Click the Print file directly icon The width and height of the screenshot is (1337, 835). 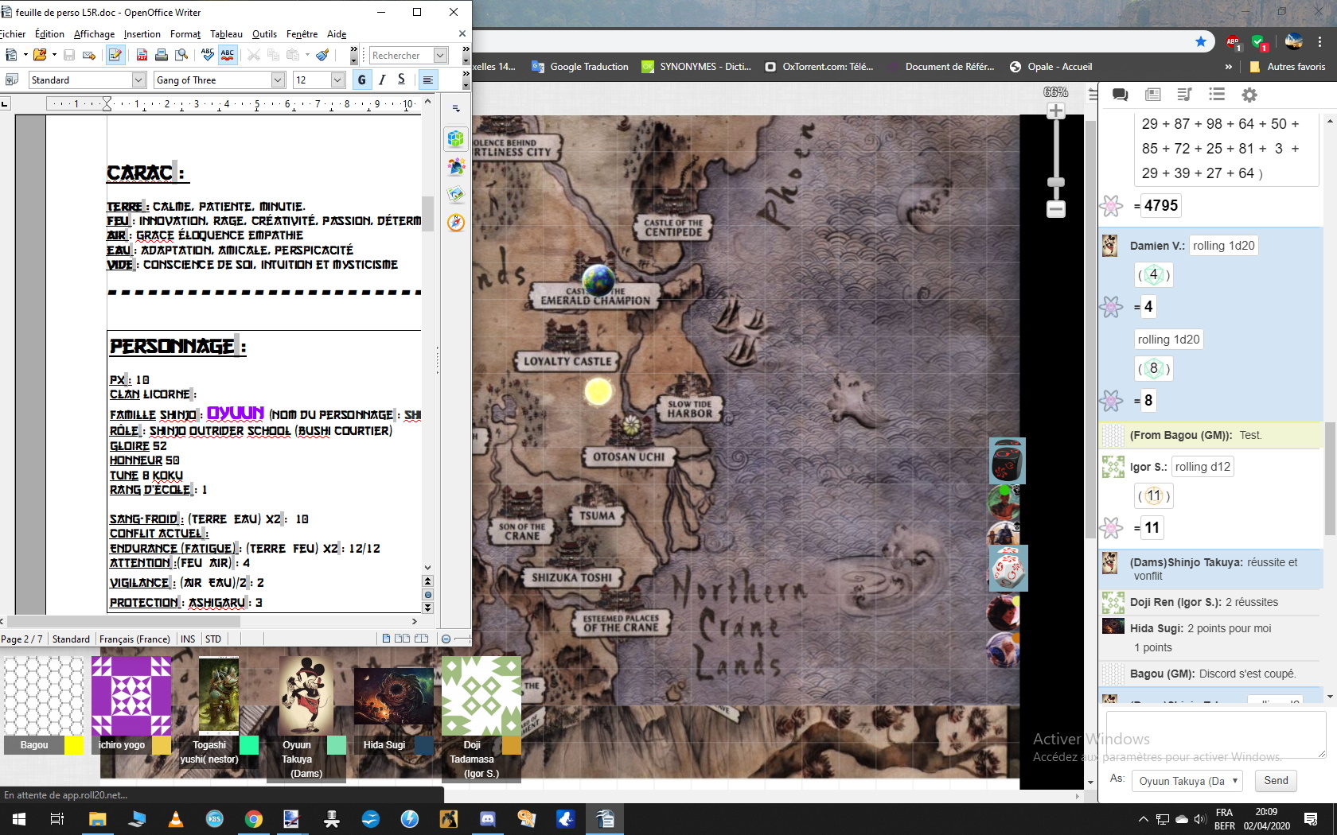162,55
